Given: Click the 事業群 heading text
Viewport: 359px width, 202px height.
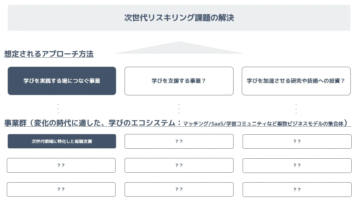Looking at the screenshot, I should click(15, 123).
